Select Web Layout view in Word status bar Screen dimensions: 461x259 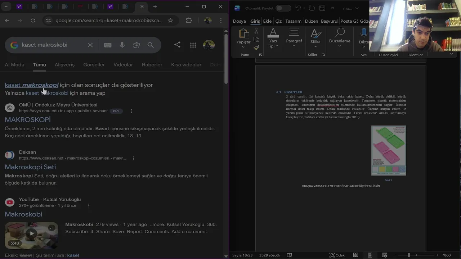(x=384, y=255)
